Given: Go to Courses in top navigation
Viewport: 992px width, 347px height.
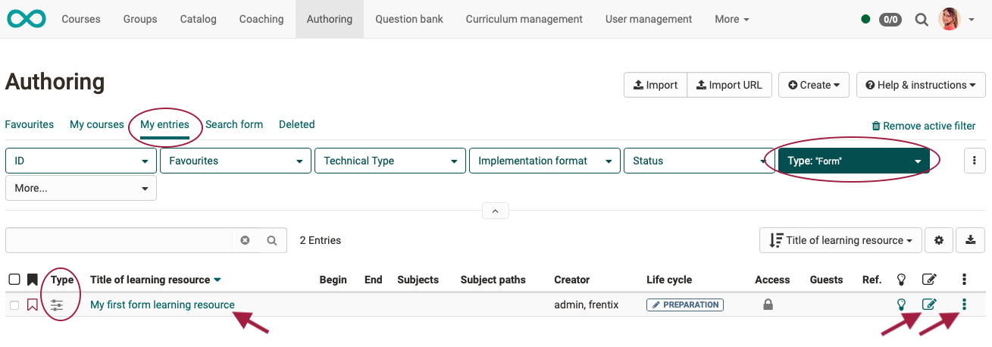Looking at the screenshot, I should [81, 19].
